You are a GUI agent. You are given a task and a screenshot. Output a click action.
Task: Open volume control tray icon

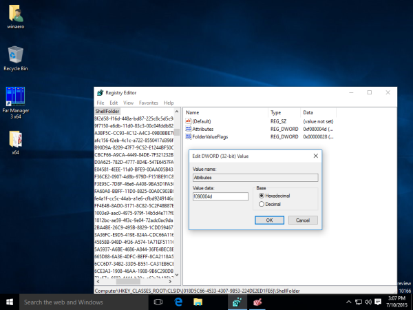[368, 302]
